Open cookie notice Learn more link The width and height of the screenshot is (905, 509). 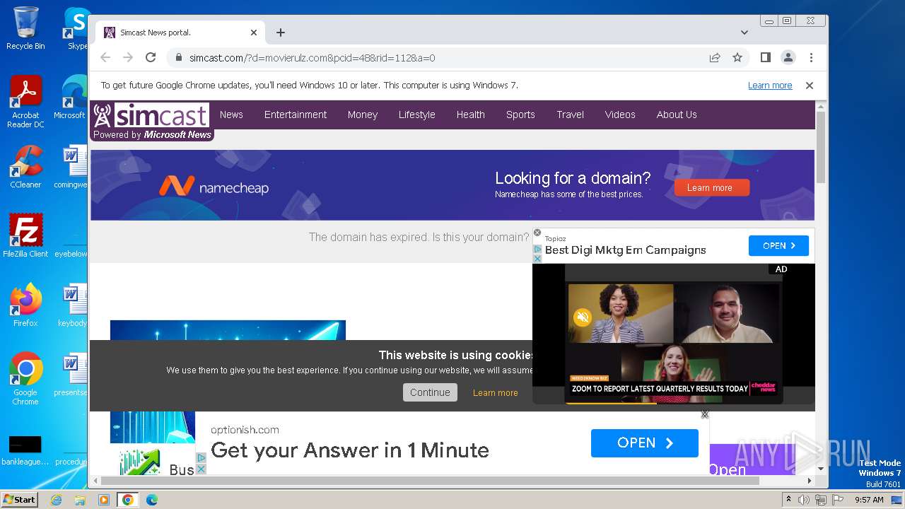click(x=495, y=393)
